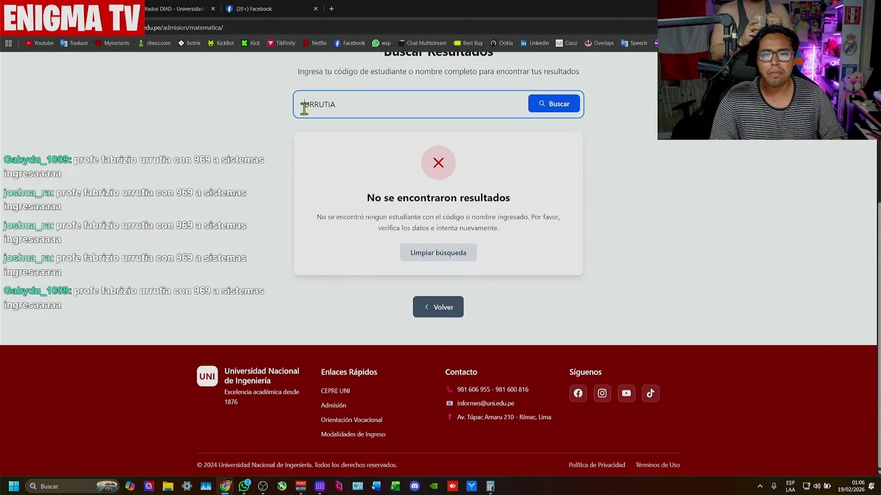The width and height of the screenshot is (881, 495).
Task: Click the UNI logo in the footer
Action: pyautogui.click(x=207, y=376)
